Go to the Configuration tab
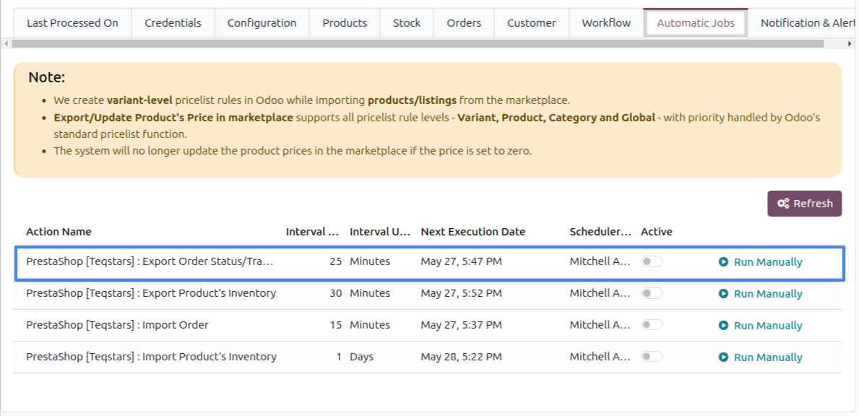859x416 pixels. pos(262,23)
